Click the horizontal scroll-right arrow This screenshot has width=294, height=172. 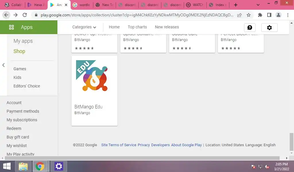click(287, 158)
